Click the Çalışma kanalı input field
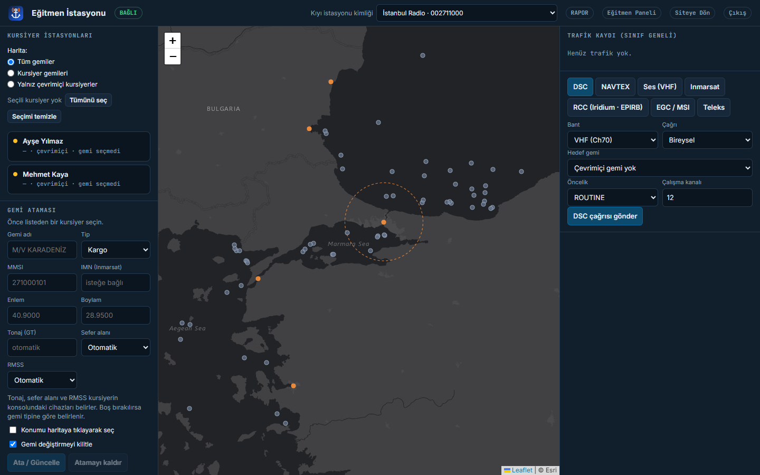 [707, 198]
